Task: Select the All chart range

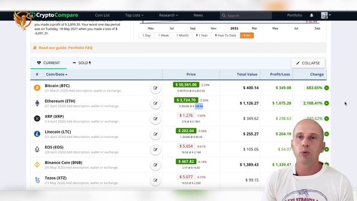Action: 247,36
